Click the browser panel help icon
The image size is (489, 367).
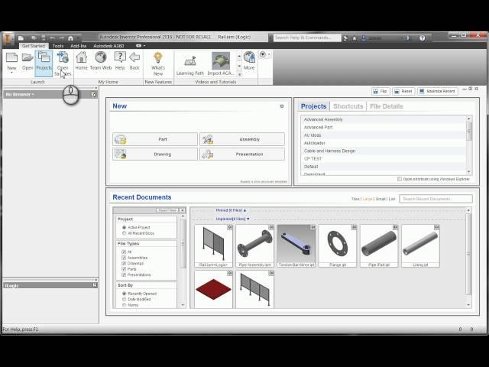click(93, 94)
